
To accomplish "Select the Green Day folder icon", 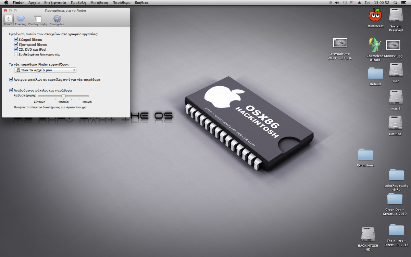I will click(395, 199).
